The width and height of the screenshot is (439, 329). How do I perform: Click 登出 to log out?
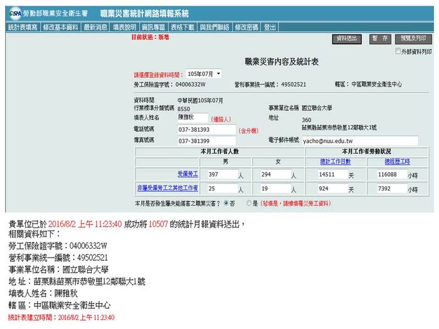tap(270, 27)
